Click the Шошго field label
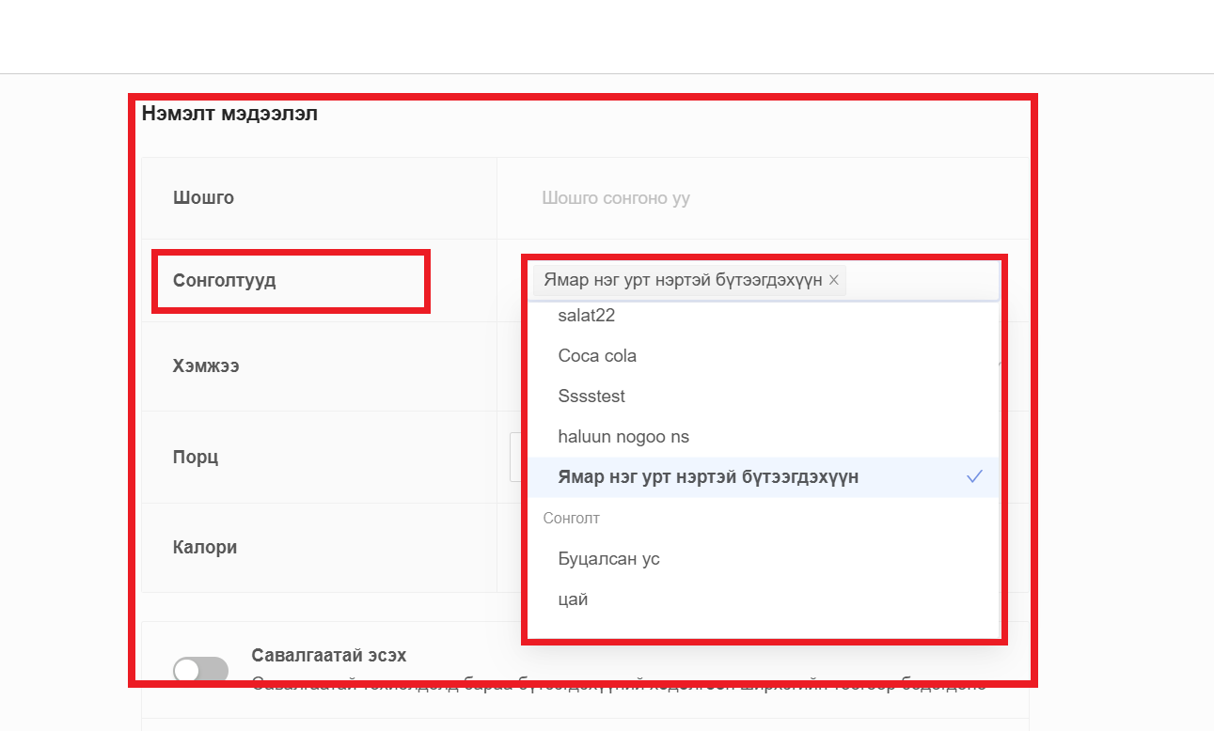The width and height of the screenshot is (1214, 731). pos(203,198)
